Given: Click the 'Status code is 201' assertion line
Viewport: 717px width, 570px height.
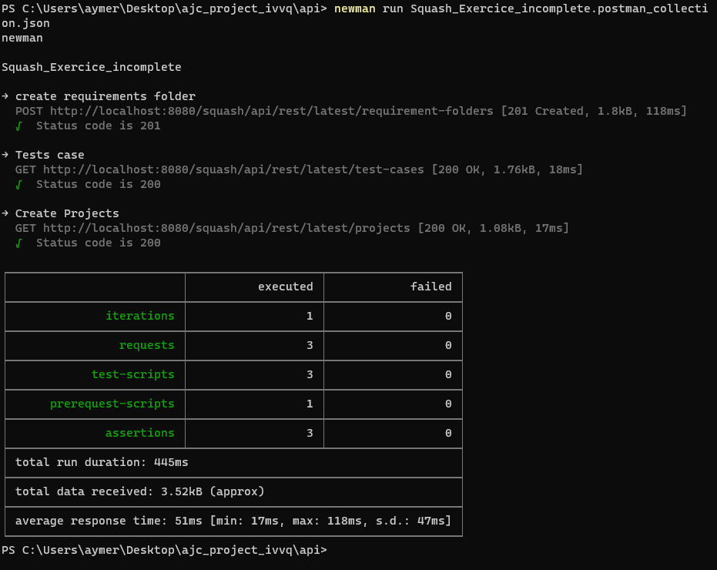Looking at the screenshot, I should [99, 126].
